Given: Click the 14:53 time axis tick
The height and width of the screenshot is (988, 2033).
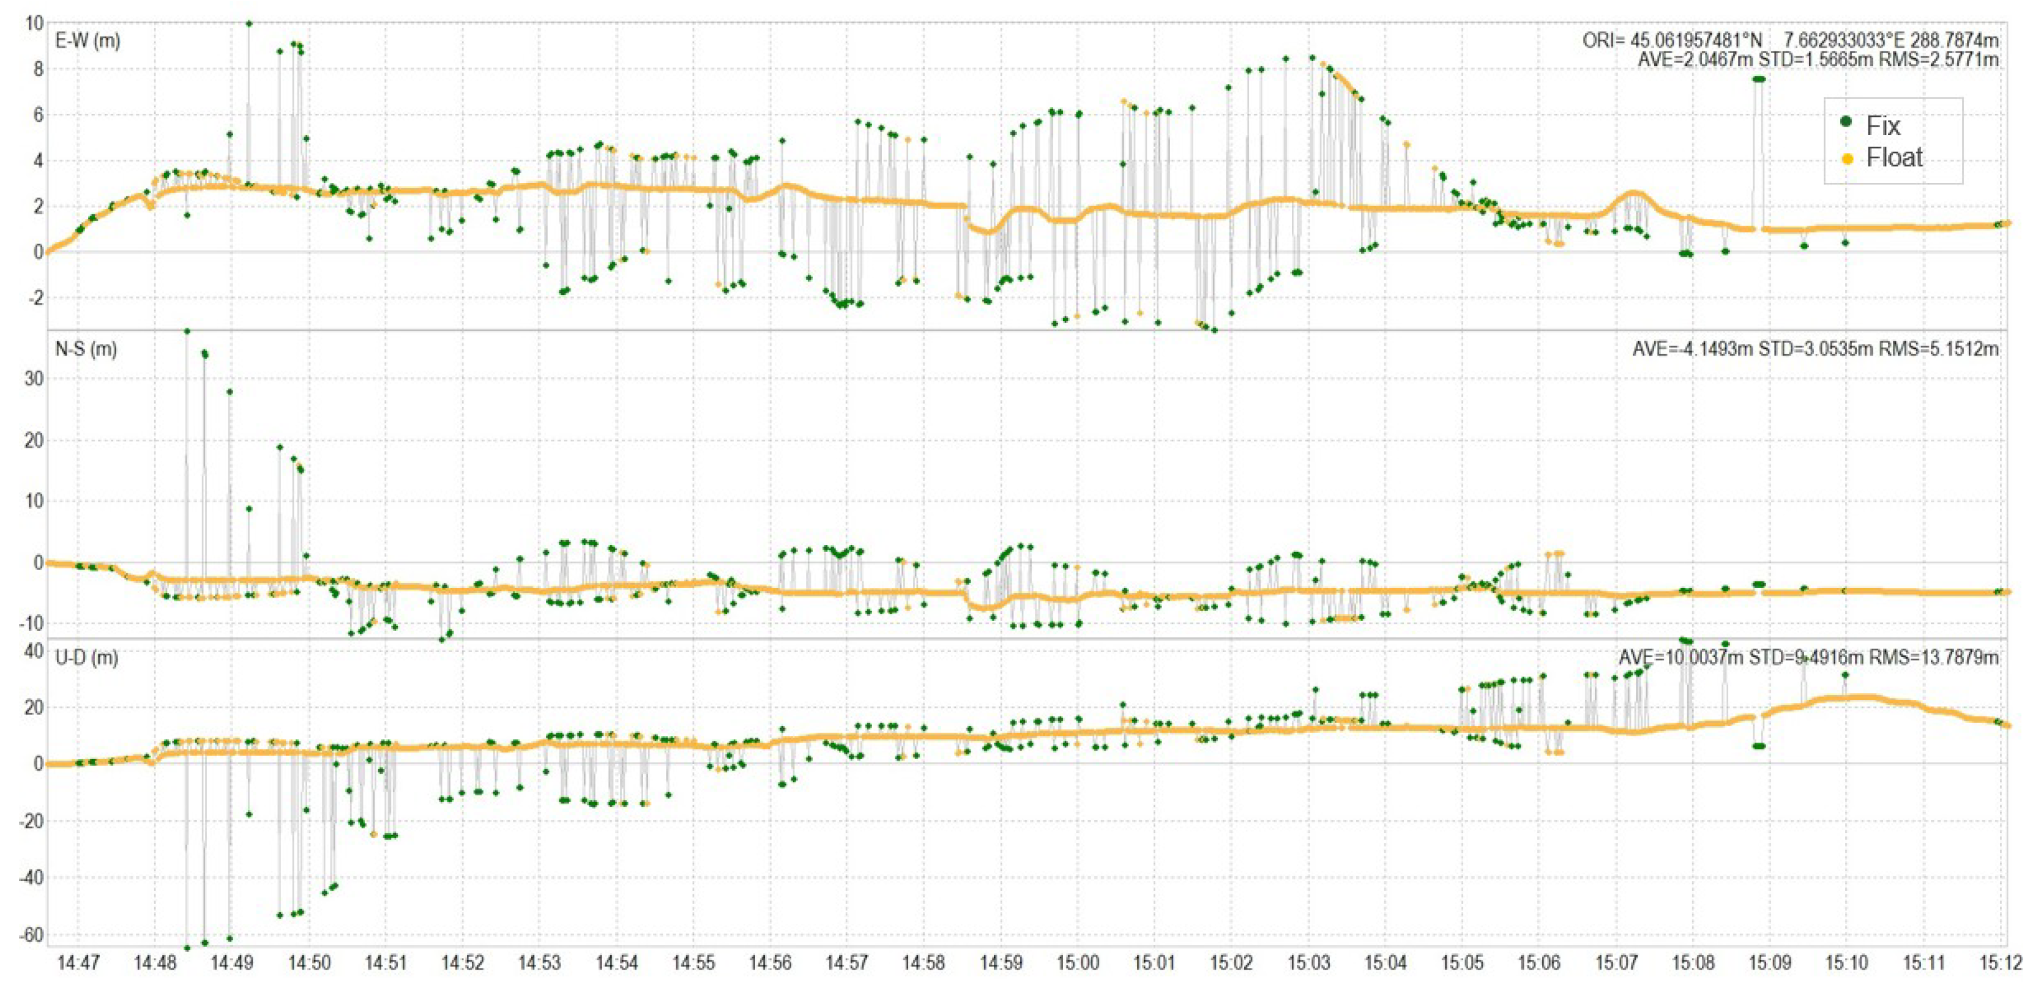Looking at the screenshot, I should (x=540, y=964).
